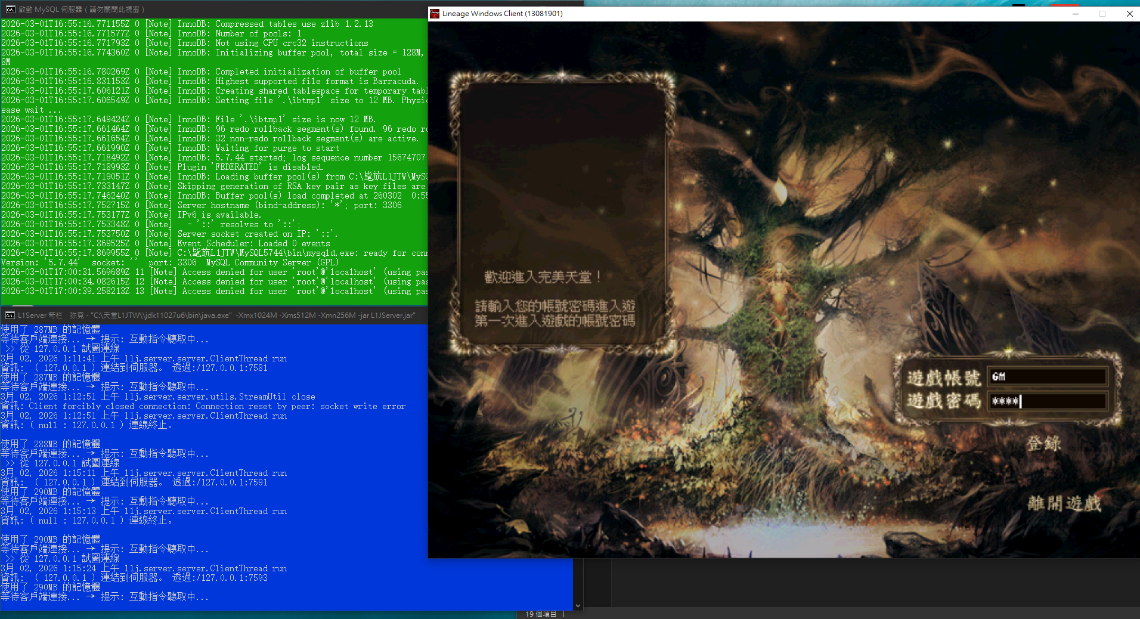Screen dimensions: 1140x619
Task: Click the '使用了 288MB 的記憶體' line
Action: tap(51, 444)
